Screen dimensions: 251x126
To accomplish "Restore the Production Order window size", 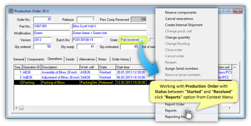I will 229,11.
